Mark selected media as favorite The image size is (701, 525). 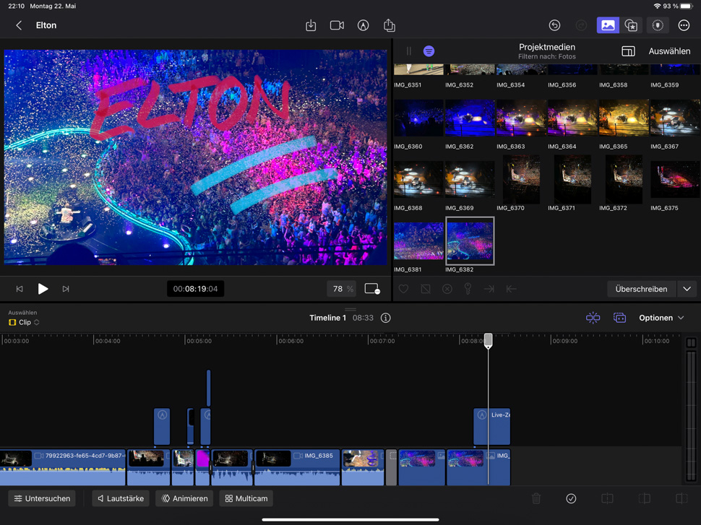tap(403, 289)
